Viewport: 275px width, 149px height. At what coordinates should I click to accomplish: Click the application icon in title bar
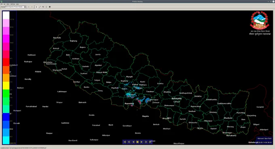1,1
